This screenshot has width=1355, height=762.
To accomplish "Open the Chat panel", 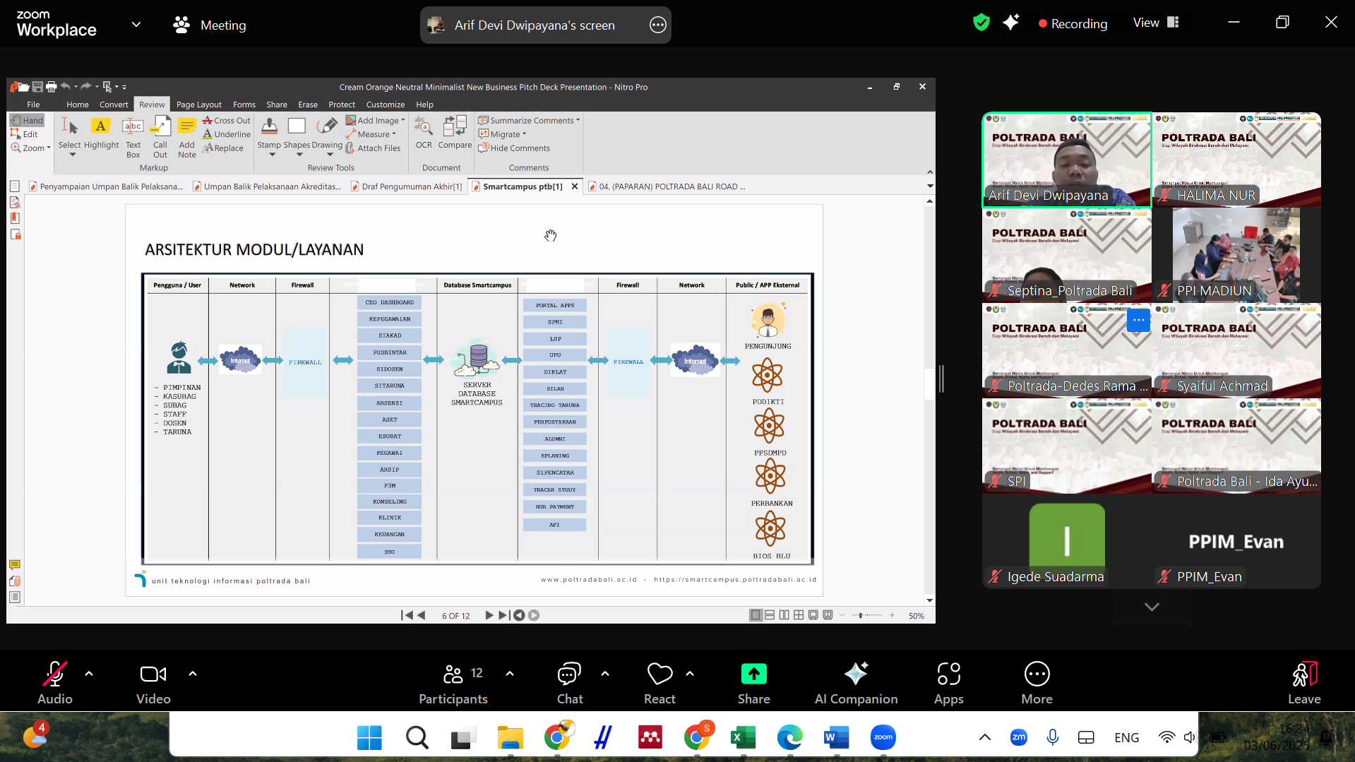I will (569, 682).
